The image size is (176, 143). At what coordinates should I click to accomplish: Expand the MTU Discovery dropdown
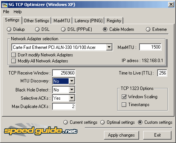[72, 81]
